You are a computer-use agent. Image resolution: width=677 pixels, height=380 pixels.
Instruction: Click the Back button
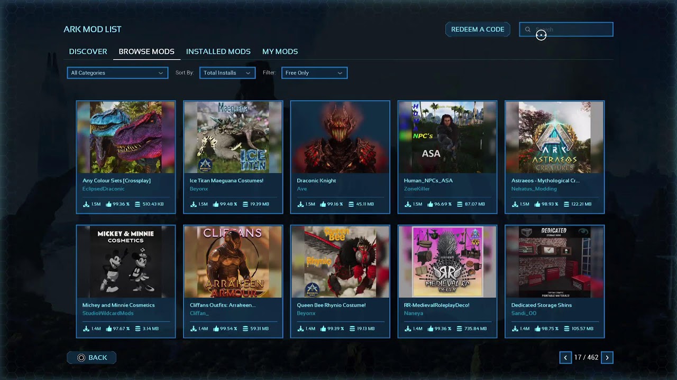pyautogui.click(x=92, y=358)
